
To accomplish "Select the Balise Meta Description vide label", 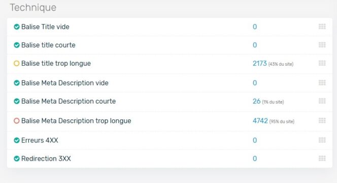I will [x=64, y=83].
